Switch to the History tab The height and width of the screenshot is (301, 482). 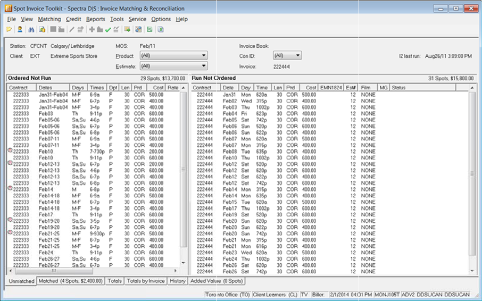click(177, 281)
